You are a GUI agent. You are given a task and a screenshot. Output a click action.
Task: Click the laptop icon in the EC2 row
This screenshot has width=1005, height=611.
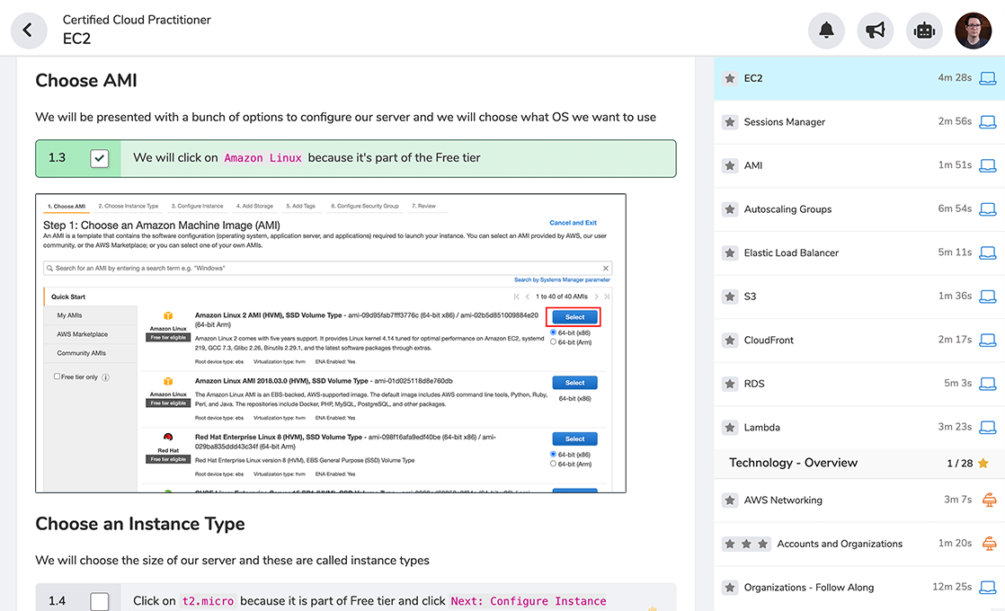click(x=988, y=78)
